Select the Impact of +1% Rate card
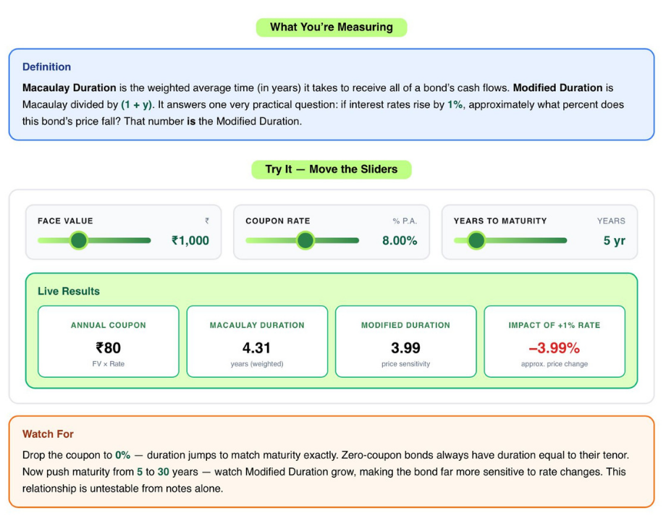The image size is (666, 521). click(555, 342)
